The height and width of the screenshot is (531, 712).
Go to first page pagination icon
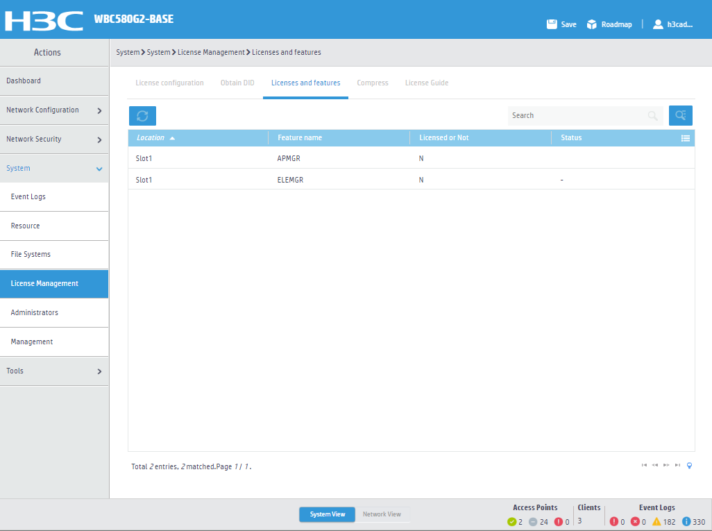point(644,465)
